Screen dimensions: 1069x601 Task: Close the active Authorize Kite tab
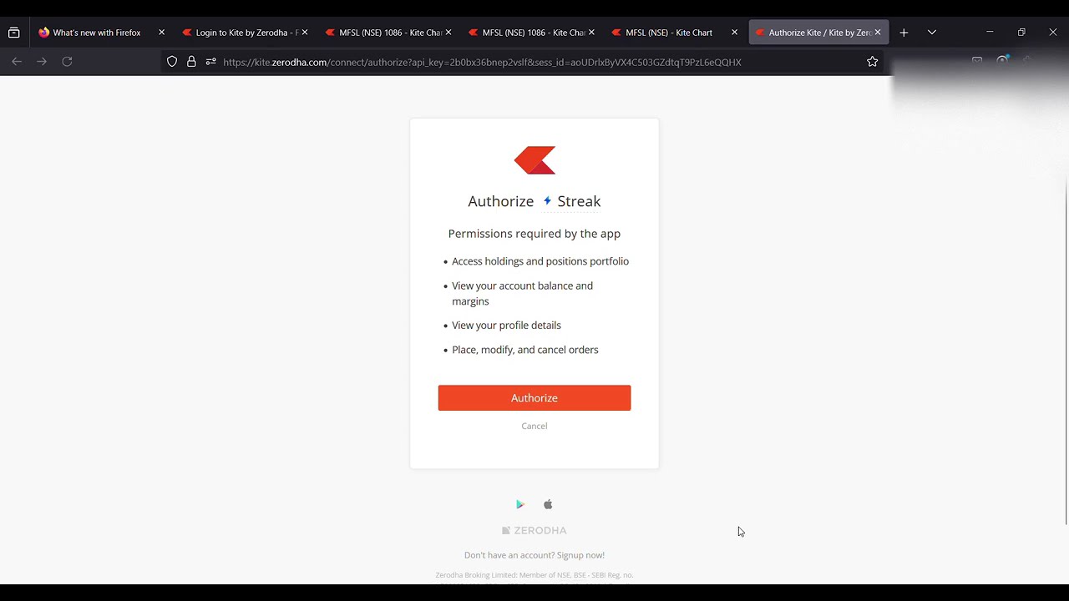click(878, 33)
